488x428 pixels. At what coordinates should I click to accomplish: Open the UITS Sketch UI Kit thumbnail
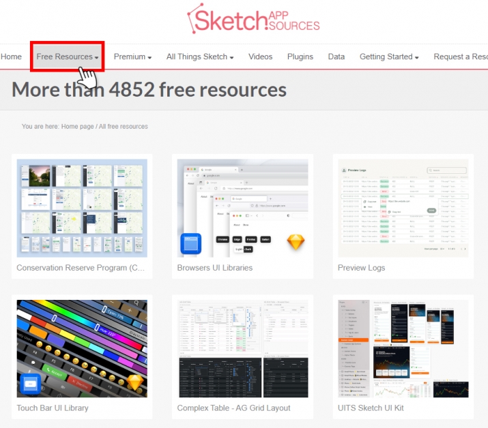(x=403, y=348)
